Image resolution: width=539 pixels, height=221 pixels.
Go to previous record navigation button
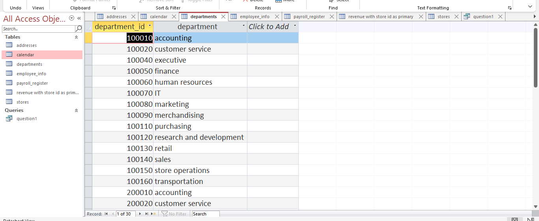coord(112,214)
